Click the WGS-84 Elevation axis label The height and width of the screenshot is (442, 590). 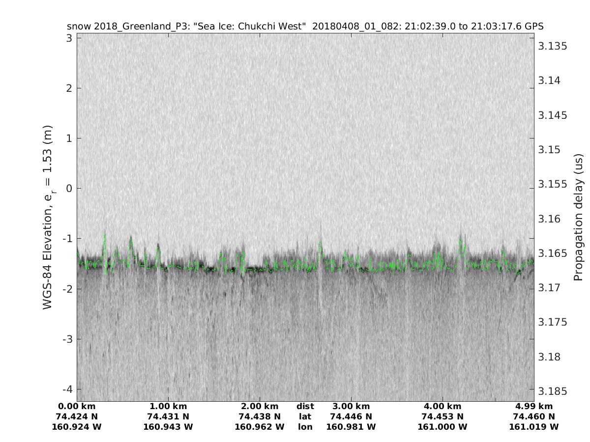point(48,217)
